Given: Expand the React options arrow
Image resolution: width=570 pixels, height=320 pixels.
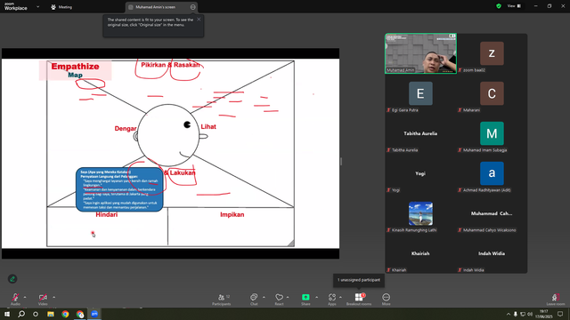Looking at the screenshot, I should coord(288,297).
